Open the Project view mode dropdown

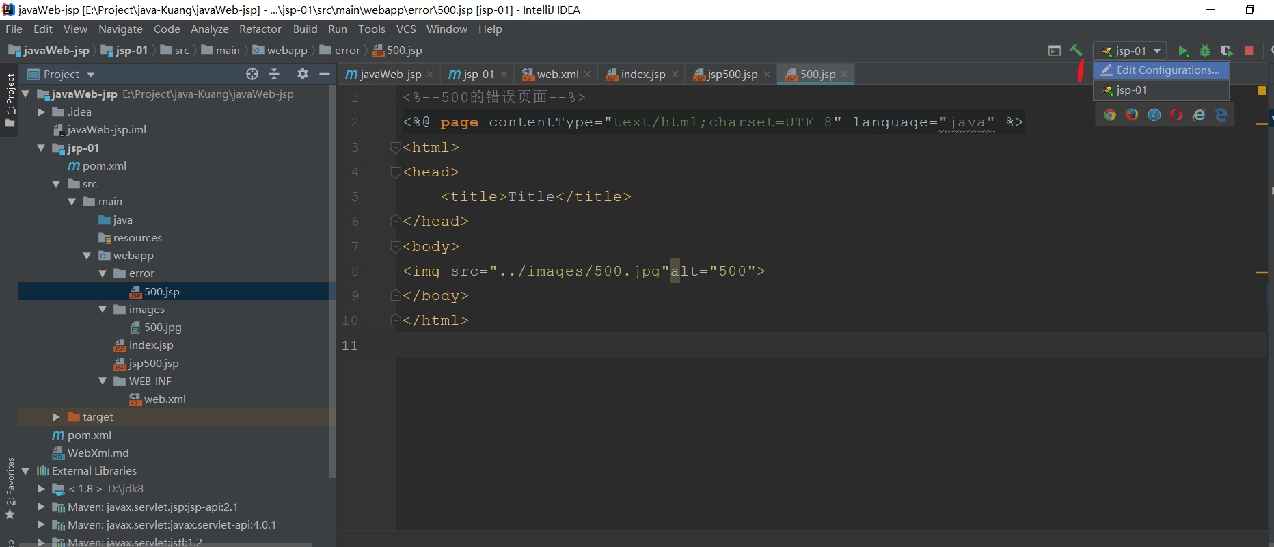click(91, 75)
